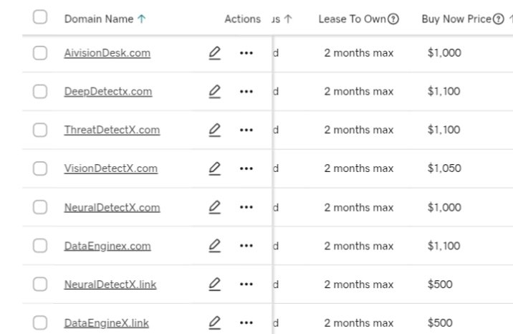Open the NeuralDetectX.link domain link

(110, 285)
